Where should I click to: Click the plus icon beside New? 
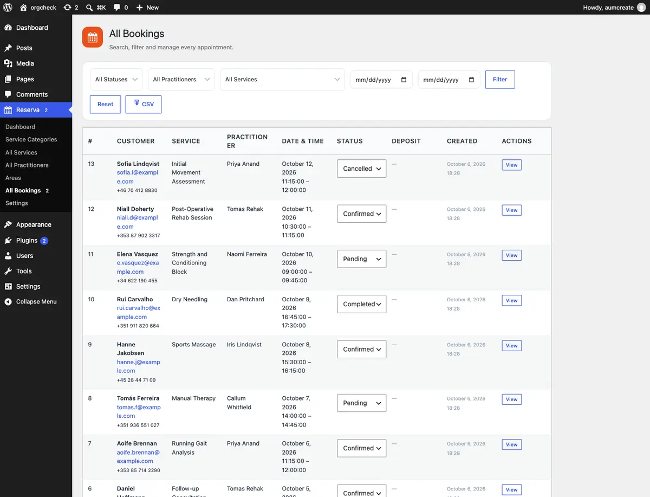click(140, 8)
